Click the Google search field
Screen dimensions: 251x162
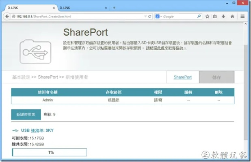coord(179,17)
